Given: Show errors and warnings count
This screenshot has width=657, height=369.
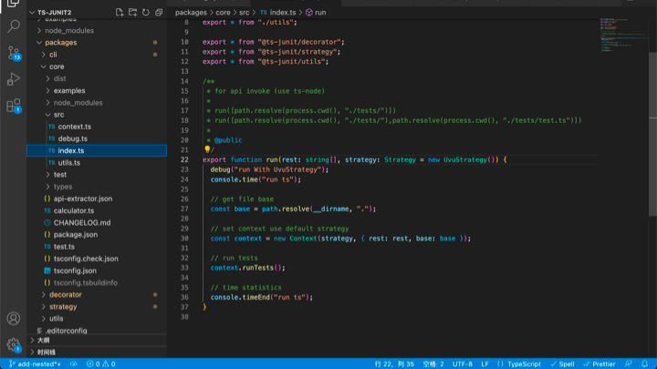Looking at the screenshot, I should (x=101, y=364).
